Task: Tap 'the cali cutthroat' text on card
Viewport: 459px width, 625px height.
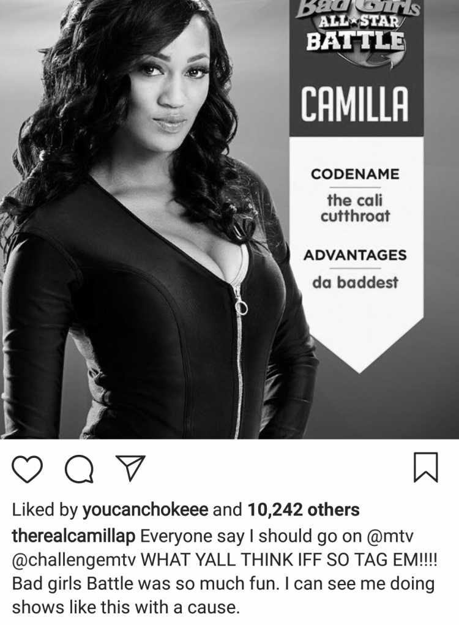Action: coord(355,208)
